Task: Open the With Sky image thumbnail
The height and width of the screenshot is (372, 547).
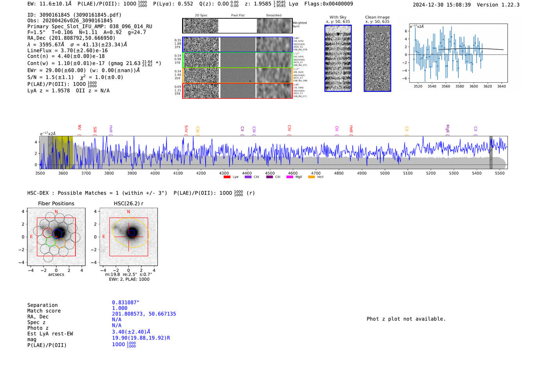Action: click(x=338, y=59)
